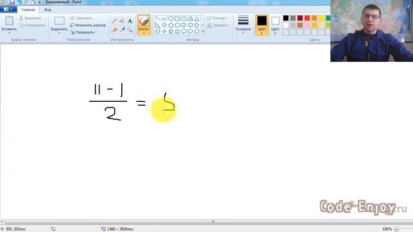Pick the orange color swatch

(x=314, y=18)
